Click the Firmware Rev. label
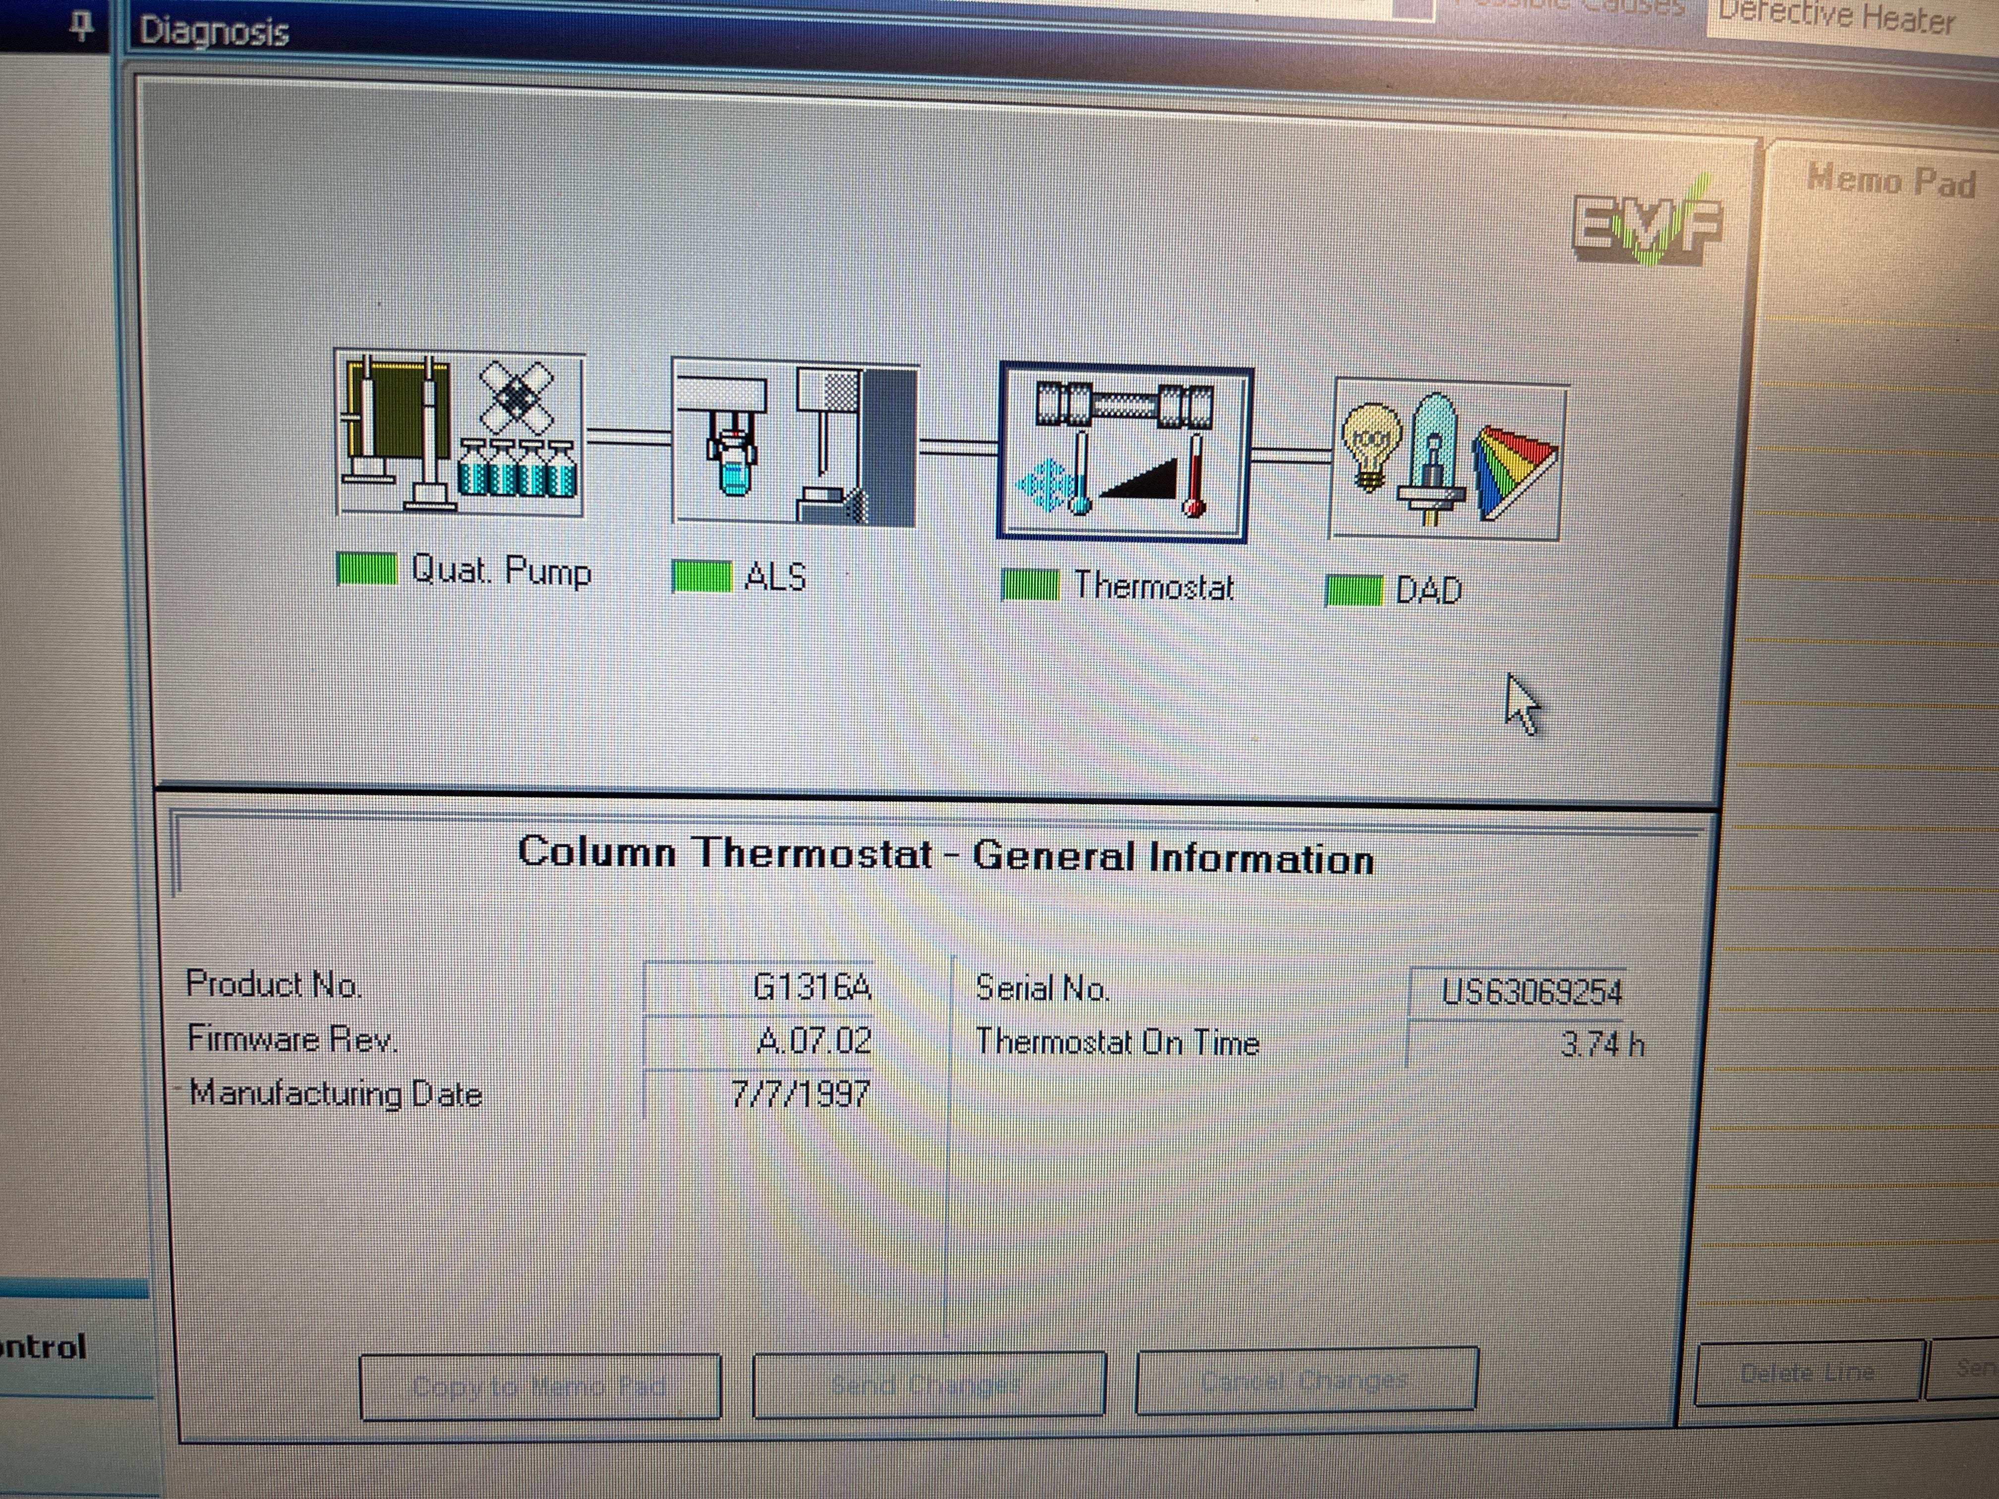1999x1499 pixels. pyautogui.click(x=291, y=1039)
